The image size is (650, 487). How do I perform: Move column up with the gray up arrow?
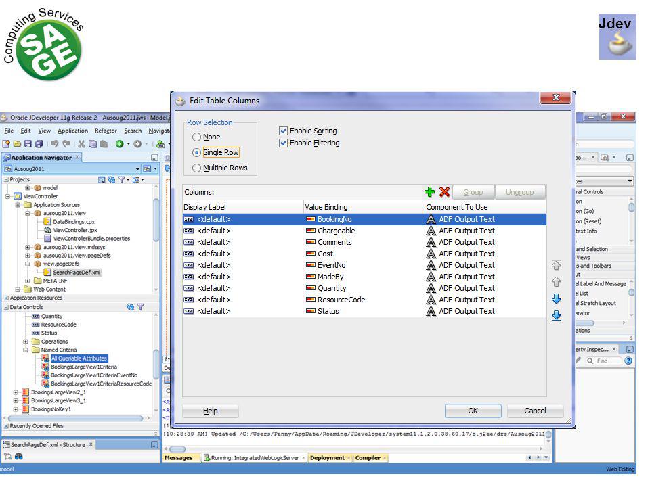pyautogui.click(x=557, y=281)
